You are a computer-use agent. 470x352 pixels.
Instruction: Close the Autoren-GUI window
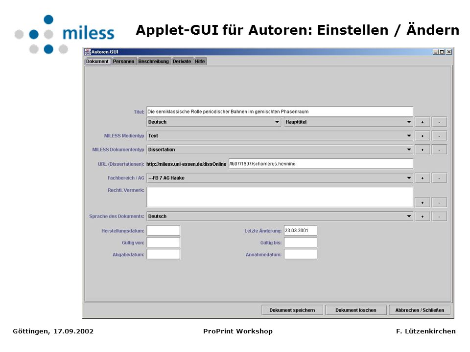[x=449, y=52]
